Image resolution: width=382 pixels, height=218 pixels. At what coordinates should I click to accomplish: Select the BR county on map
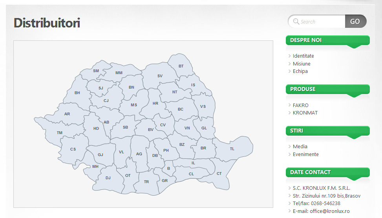[203, 148]
